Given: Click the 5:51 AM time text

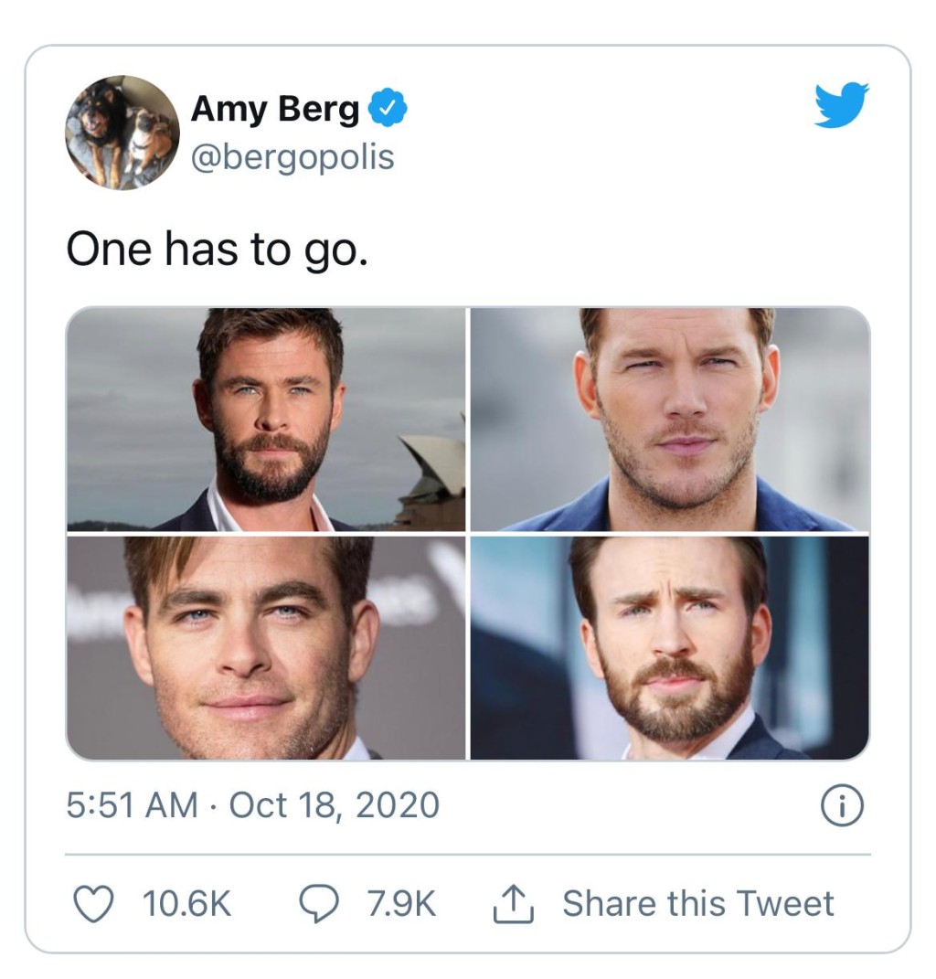Looking at the screenshot, I should coord(132,805).
